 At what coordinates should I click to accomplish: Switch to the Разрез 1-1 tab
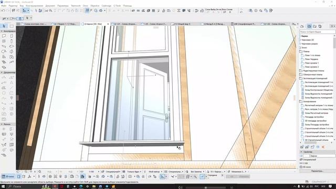[x=65, y=24]
